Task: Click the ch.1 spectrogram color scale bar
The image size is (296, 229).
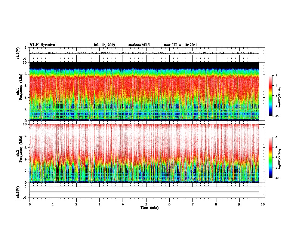Action: (x=270, y=96)
